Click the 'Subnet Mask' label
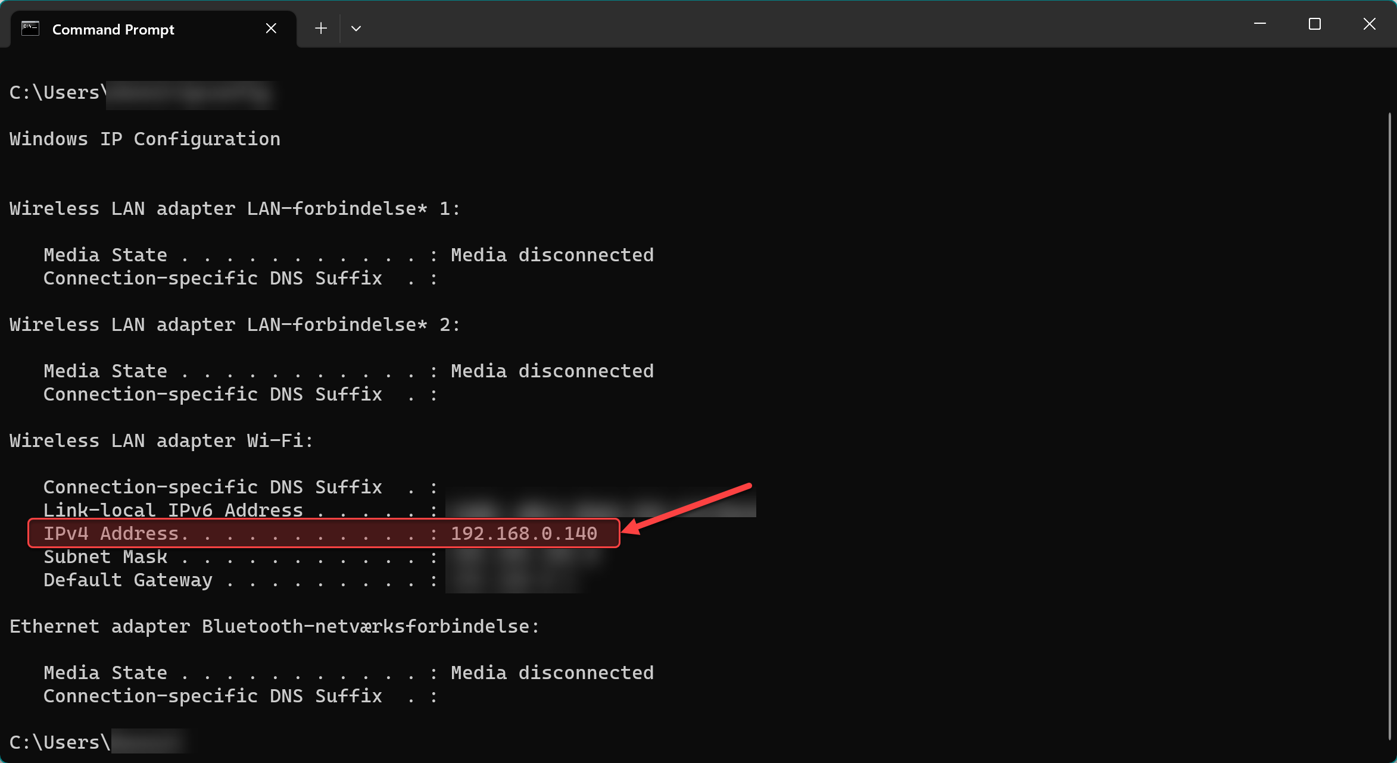 (x=105, y=556)
